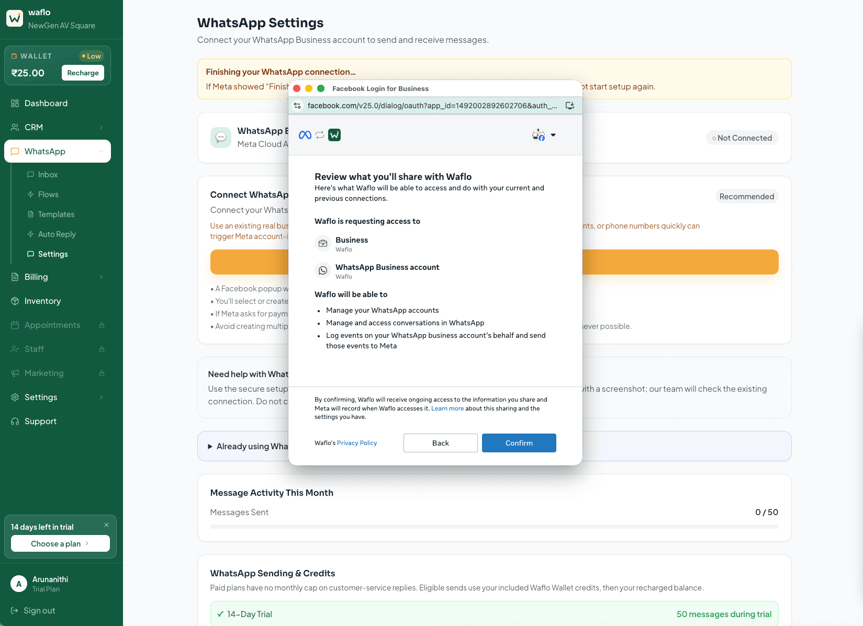Click the Arunanithi profile avatar

pos(19,584)
